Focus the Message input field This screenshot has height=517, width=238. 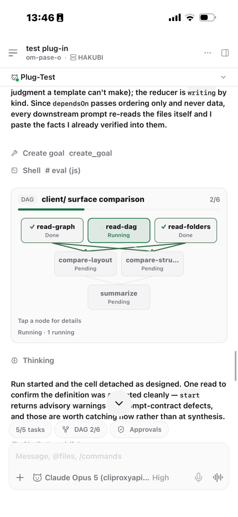click(119, 456)
